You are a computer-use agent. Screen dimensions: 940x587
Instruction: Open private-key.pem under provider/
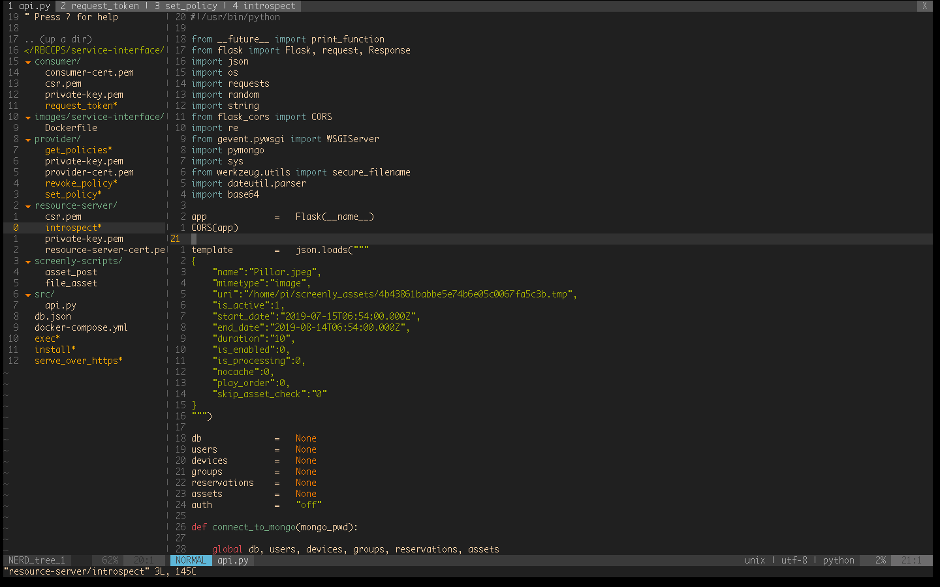[84, 161]
